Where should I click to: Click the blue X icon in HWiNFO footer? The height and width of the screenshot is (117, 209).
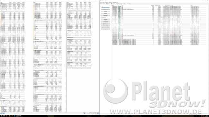[x=98, y=113]
